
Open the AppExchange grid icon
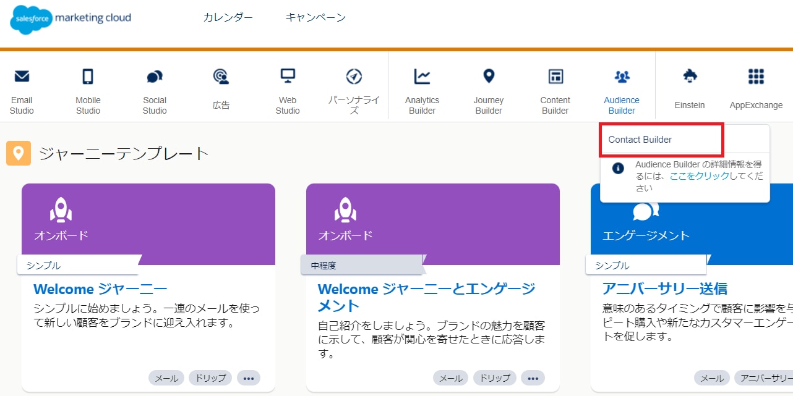pos(756,76)
